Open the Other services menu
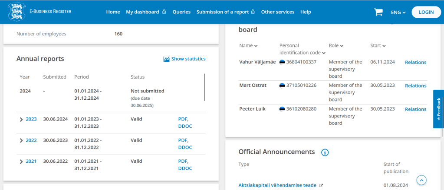This screenshot has width=444, height=190. 277,12
